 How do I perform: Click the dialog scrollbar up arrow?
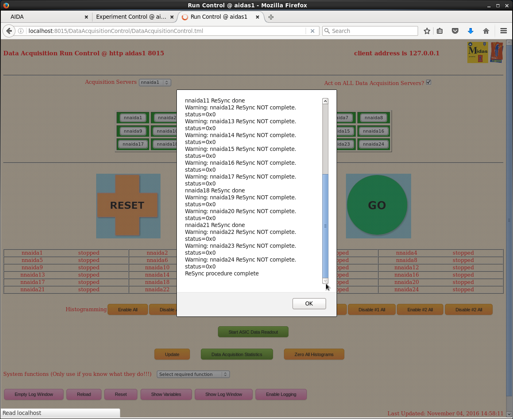point(325,101)
